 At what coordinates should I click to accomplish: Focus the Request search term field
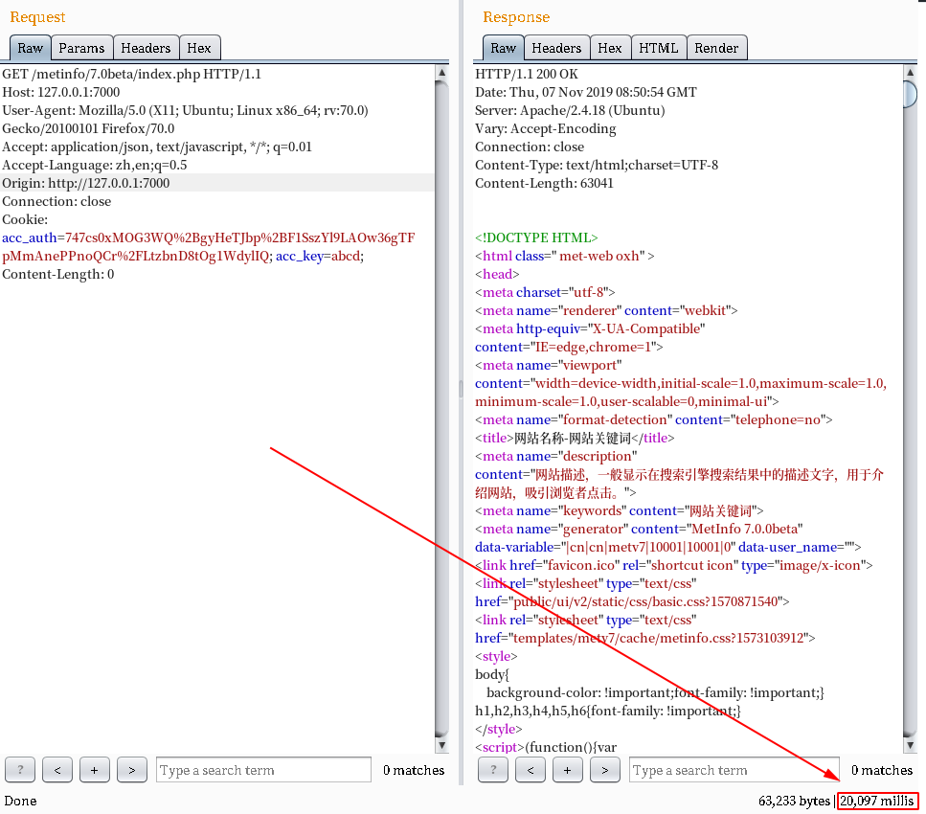point(263,770)
